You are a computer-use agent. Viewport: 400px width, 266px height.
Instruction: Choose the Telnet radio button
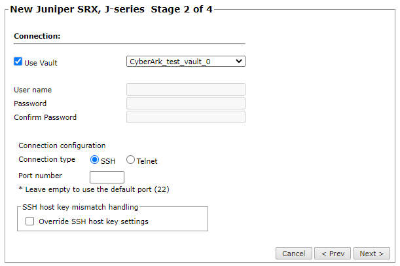click(x=131, y=160)
